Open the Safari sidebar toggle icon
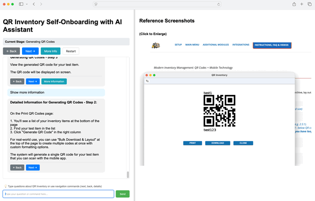The width and height of the screenshot is (315, 201). pyautogui.click(x=21, y=4)
